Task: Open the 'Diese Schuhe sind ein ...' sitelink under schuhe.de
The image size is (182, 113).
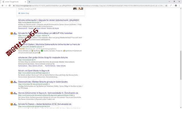Action: (36, 66)
